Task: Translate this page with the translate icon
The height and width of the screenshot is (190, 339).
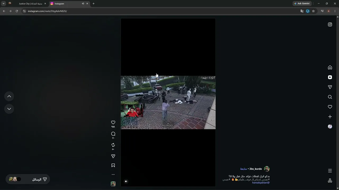Action: point(302,11)
